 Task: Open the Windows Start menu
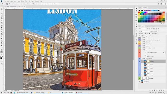tap(2, 93)
